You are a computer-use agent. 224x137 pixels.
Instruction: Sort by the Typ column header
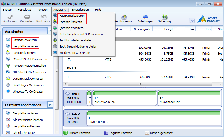(x=204, y=29)
